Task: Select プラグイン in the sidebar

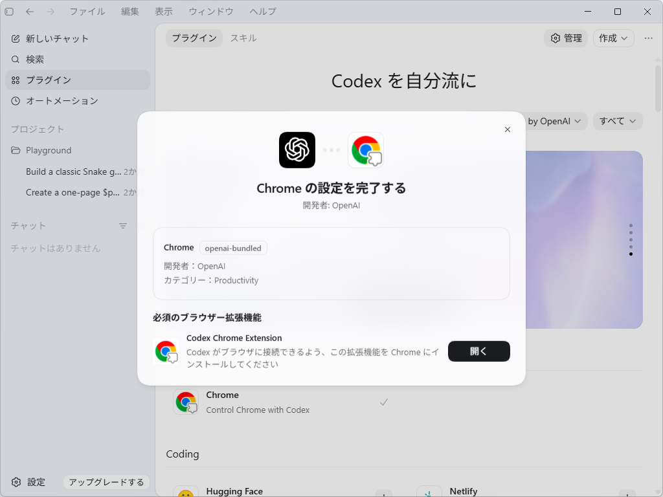Action: (x=78, y=80)
